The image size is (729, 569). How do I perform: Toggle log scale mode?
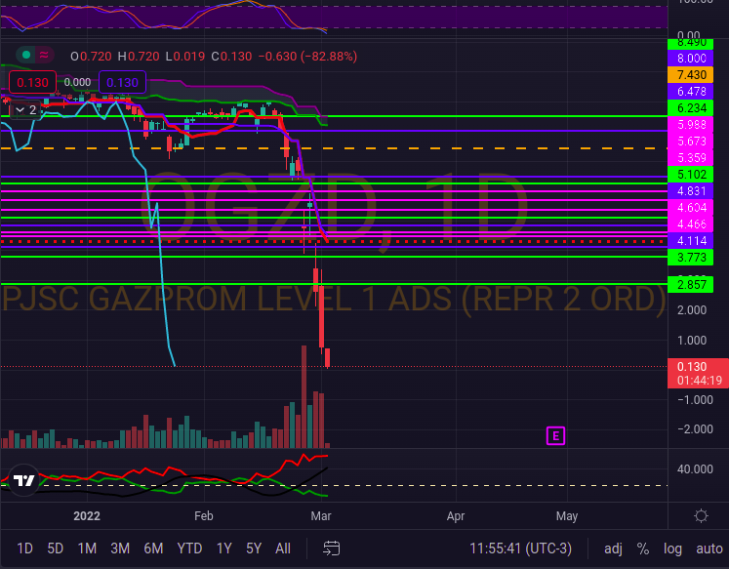tap(672, 549)
